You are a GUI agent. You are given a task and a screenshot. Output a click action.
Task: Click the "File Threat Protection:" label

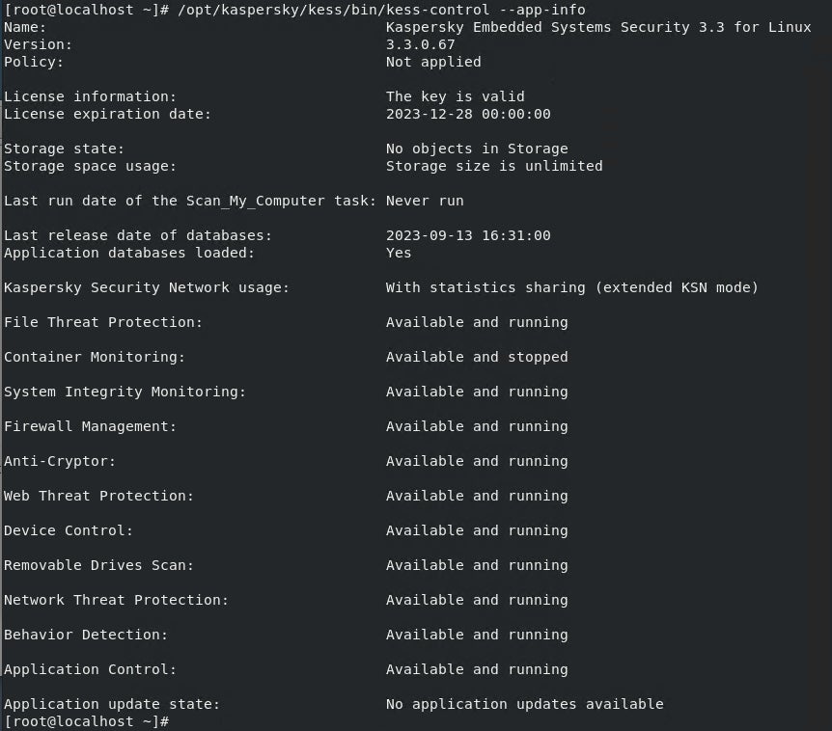(103, 322)
